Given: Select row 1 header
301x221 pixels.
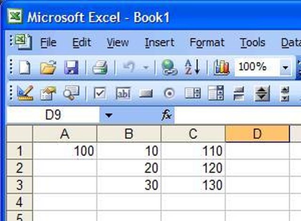Looking at the screenshot, I should tap(20, 151).
